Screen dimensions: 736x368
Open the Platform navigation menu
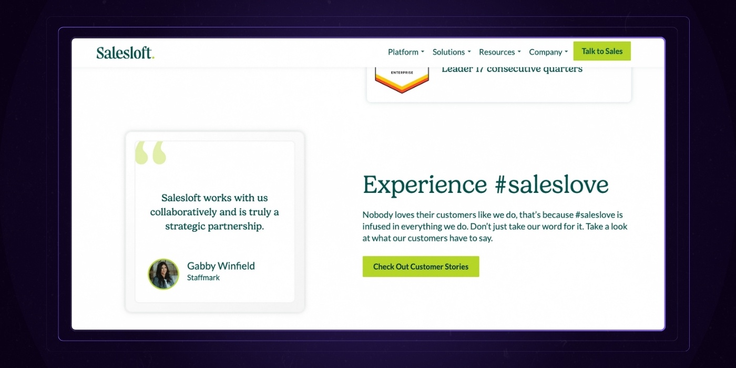pos(403,52)
